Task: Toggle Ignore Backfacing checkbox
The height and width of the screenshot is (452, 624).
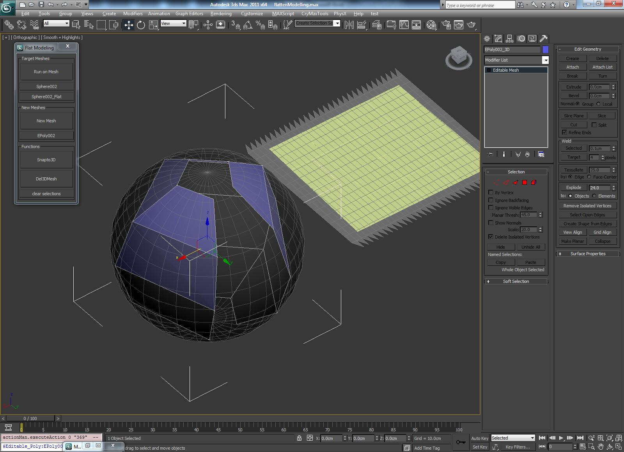Action: pos(491,200)
